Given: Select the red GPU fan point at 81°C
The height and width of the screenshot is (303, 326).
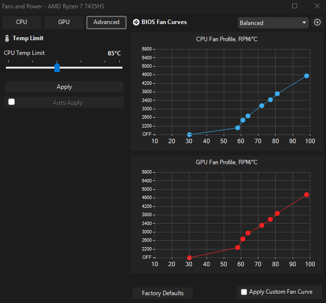Looking at the screenshot, I should point(277,213).
